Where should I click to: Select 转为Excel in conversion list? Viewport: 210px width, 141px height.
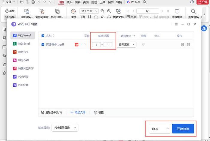[x=22, y=44]
